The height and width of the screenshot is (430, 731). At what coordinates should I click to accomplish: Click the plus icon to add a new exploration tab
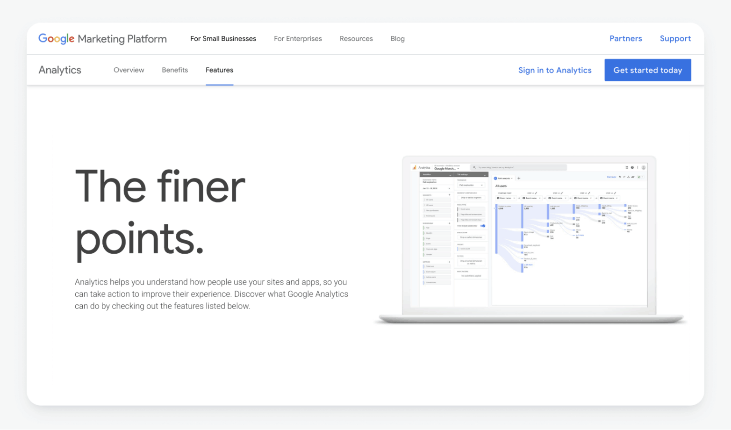click(x=519, y=178)
